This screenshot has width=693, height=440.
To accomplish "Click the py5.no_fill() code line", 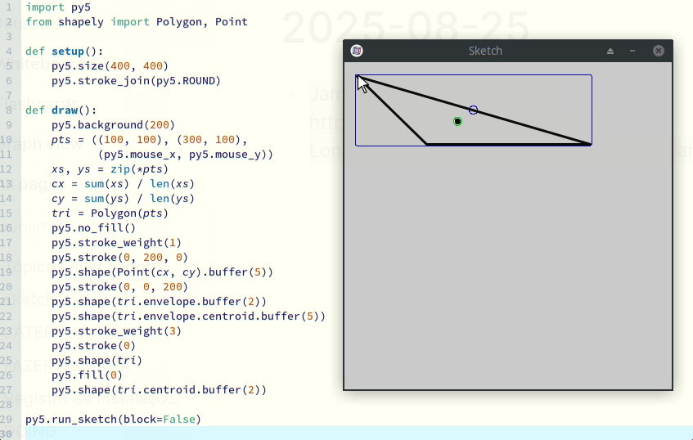I will (x=93, y=228).
